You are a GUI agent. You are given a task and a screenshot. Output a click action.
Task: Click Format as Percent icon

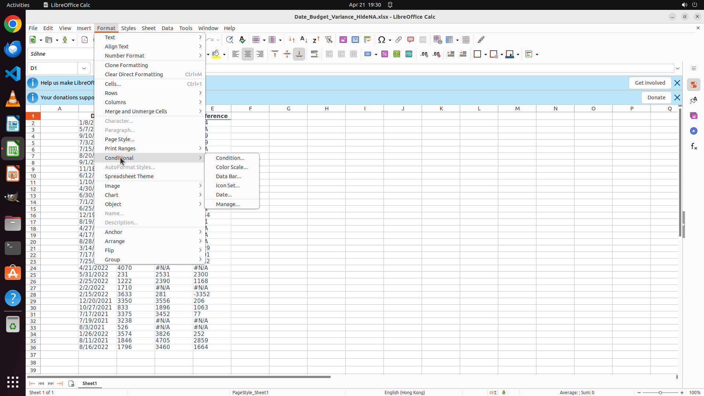click(x=385, y=54)
